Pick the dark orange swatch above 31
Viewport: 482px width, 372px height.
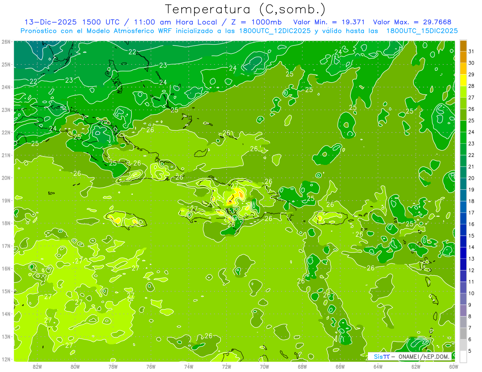pos(463,46)
